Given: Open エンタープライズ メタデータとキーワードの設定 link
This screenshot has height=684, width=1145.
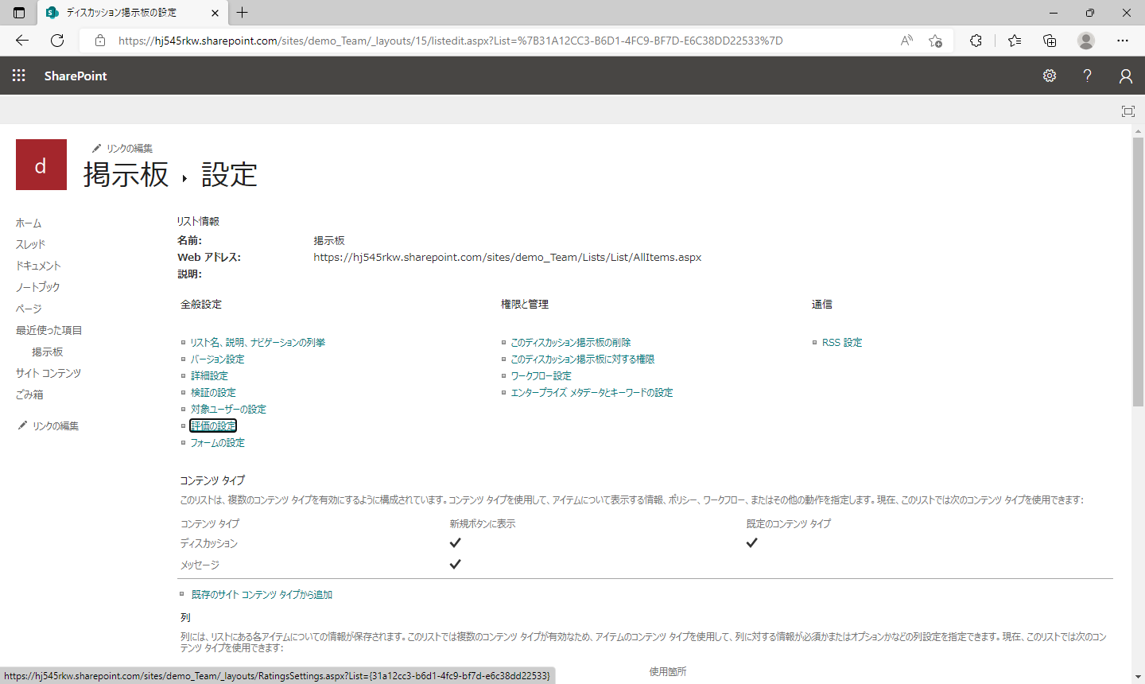Looking at the screenshot, I should (592, 392).
